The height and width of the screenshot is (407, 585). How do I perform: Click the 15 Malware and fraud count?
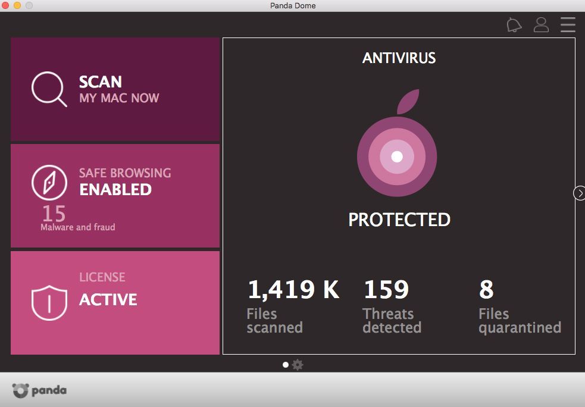tap(54, 214)
